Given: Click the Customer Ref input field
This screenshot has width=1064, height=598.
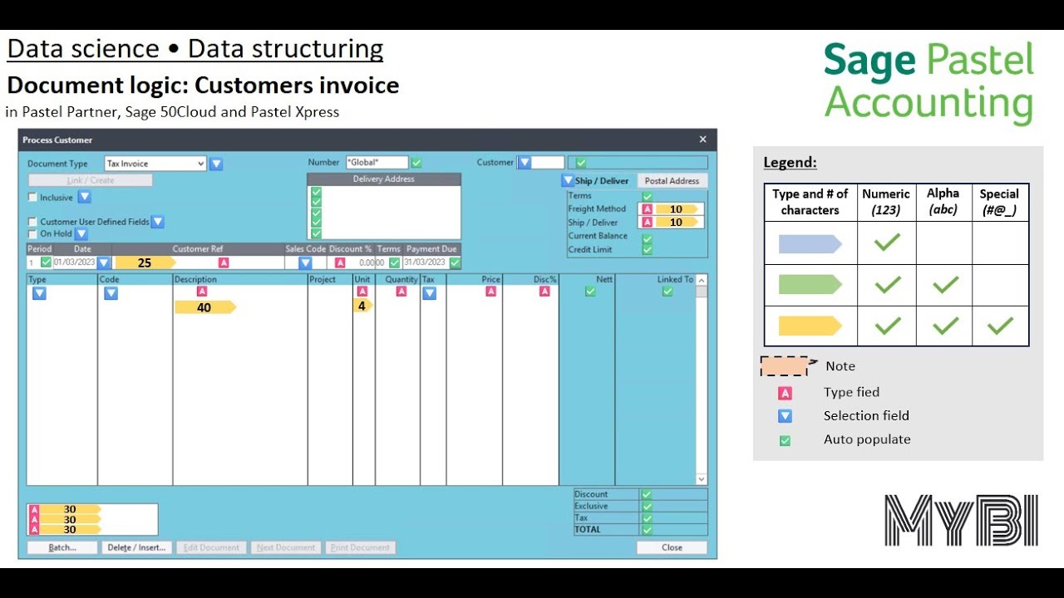Looking at the screenshot, I should (x=198, y=262).
